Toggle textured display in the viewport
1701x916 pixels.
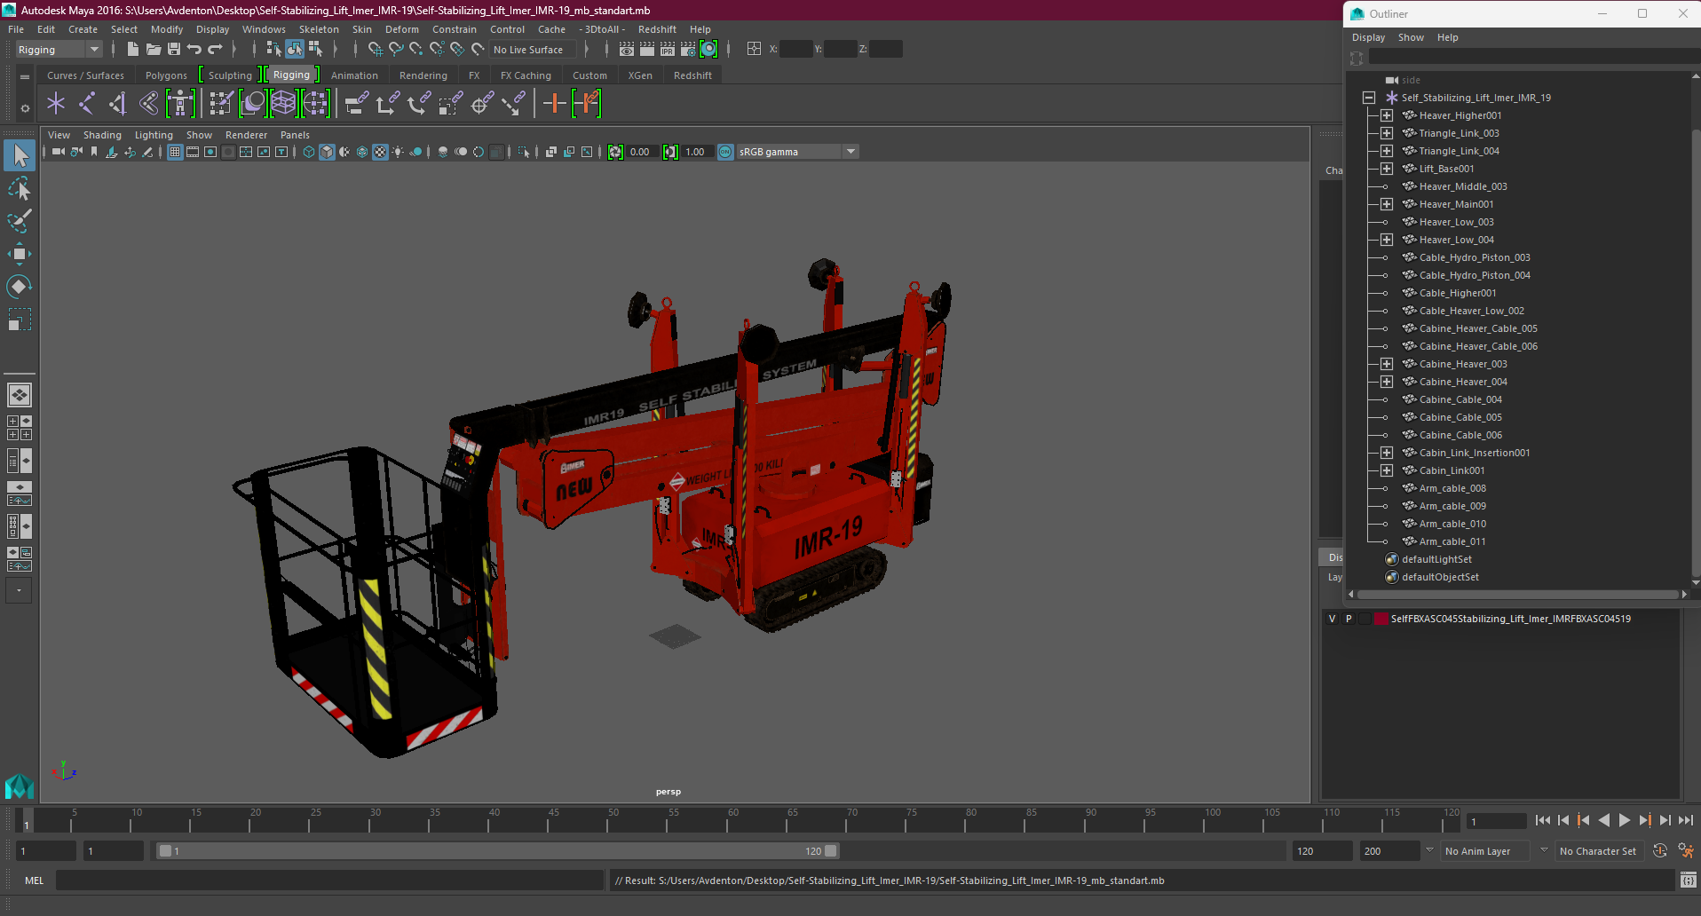click(380, 152)
